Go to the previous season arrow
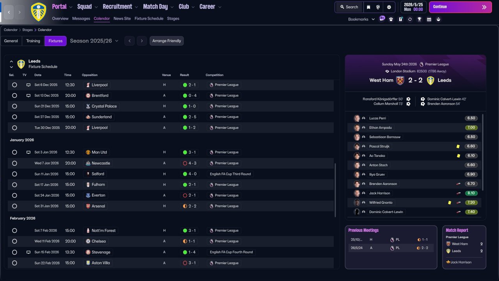Screen dimensions: 499x281 tap(129, 41)
